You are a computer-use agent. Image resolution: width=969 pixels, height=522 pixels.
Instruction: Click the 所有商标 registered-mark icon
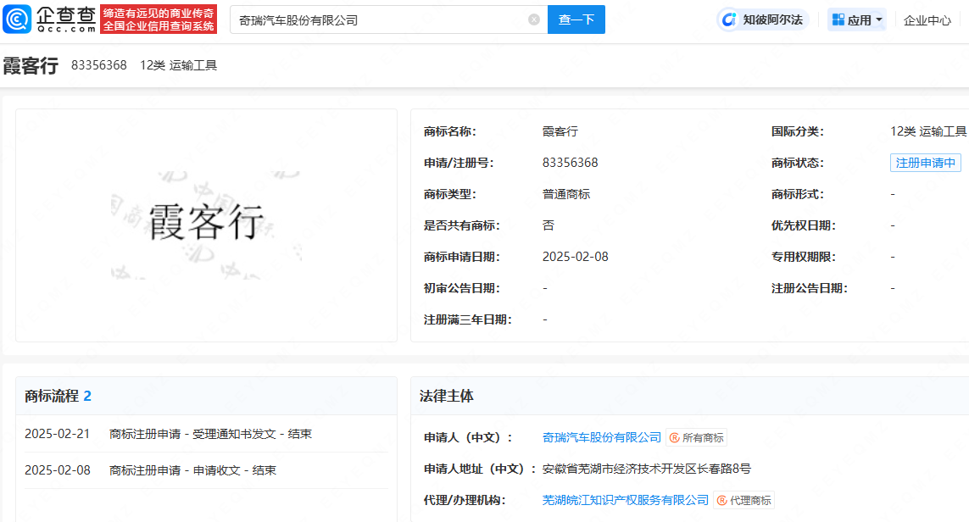click(x=674, y=438)
